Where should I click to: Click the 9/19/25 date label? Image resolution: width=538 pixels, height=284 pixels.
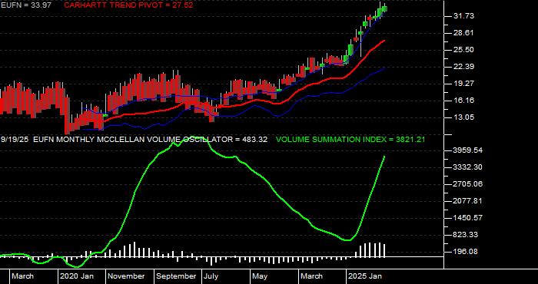[x=15, y=140]
